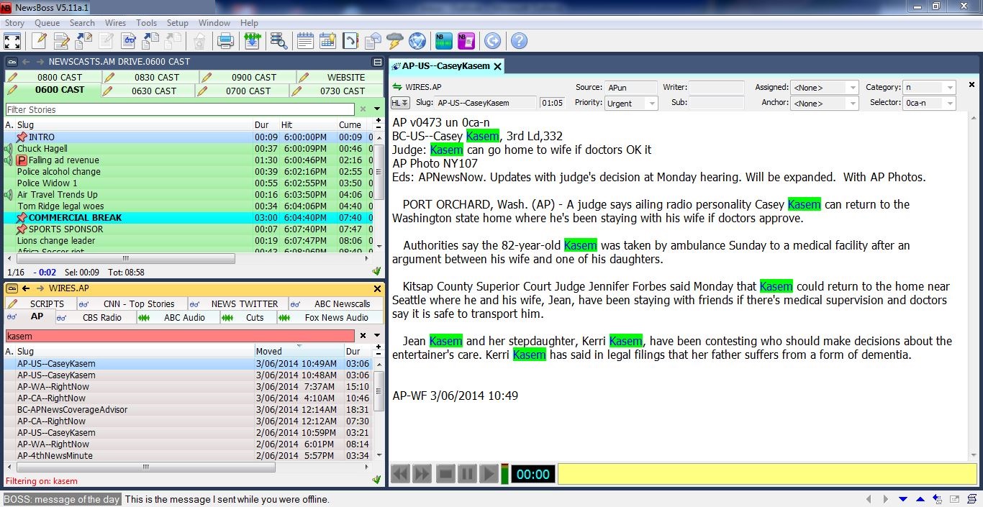
Task: Click the horizontal scrollbar under wires list
Action: 146,467
